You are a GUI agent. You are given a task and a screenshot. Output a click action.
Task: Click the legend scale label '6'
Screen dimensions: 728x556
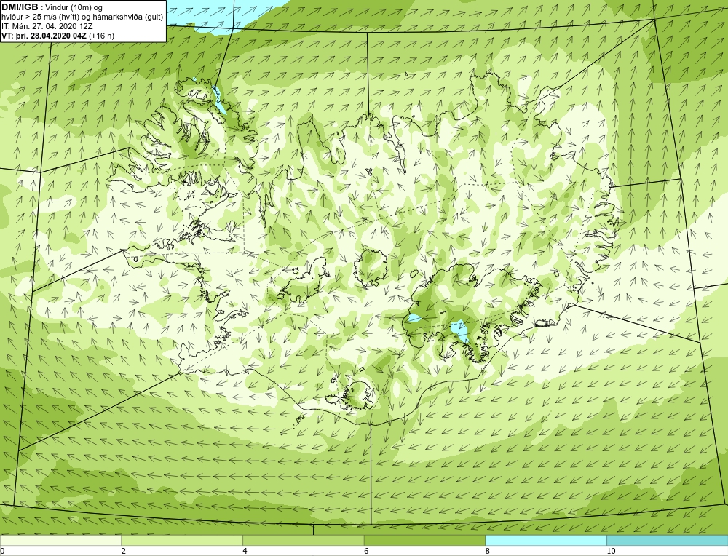point(366,551)
